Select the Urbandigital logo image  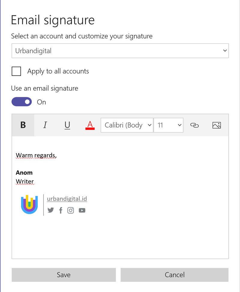(29, 205)
